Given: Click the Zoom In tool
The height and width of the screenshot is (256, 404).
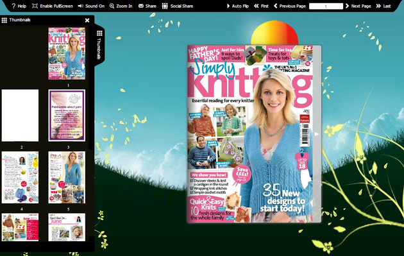Looking at the screenshot, I should click(x=121, y=6).
